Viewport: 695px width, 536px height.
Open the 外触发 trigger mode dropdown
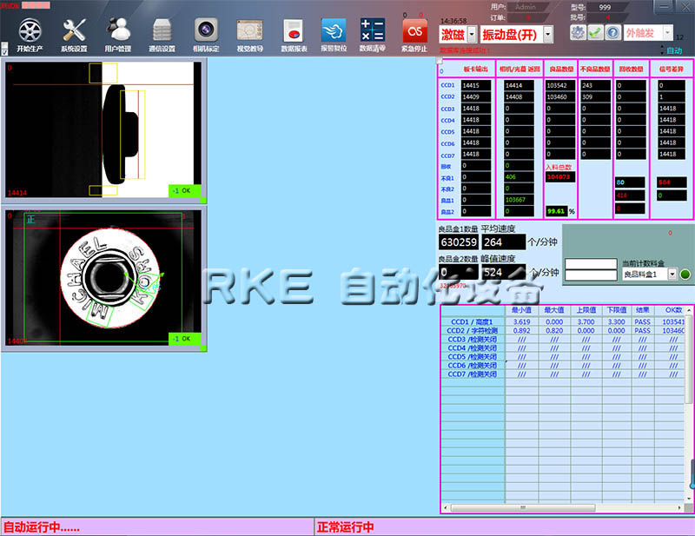666,32
